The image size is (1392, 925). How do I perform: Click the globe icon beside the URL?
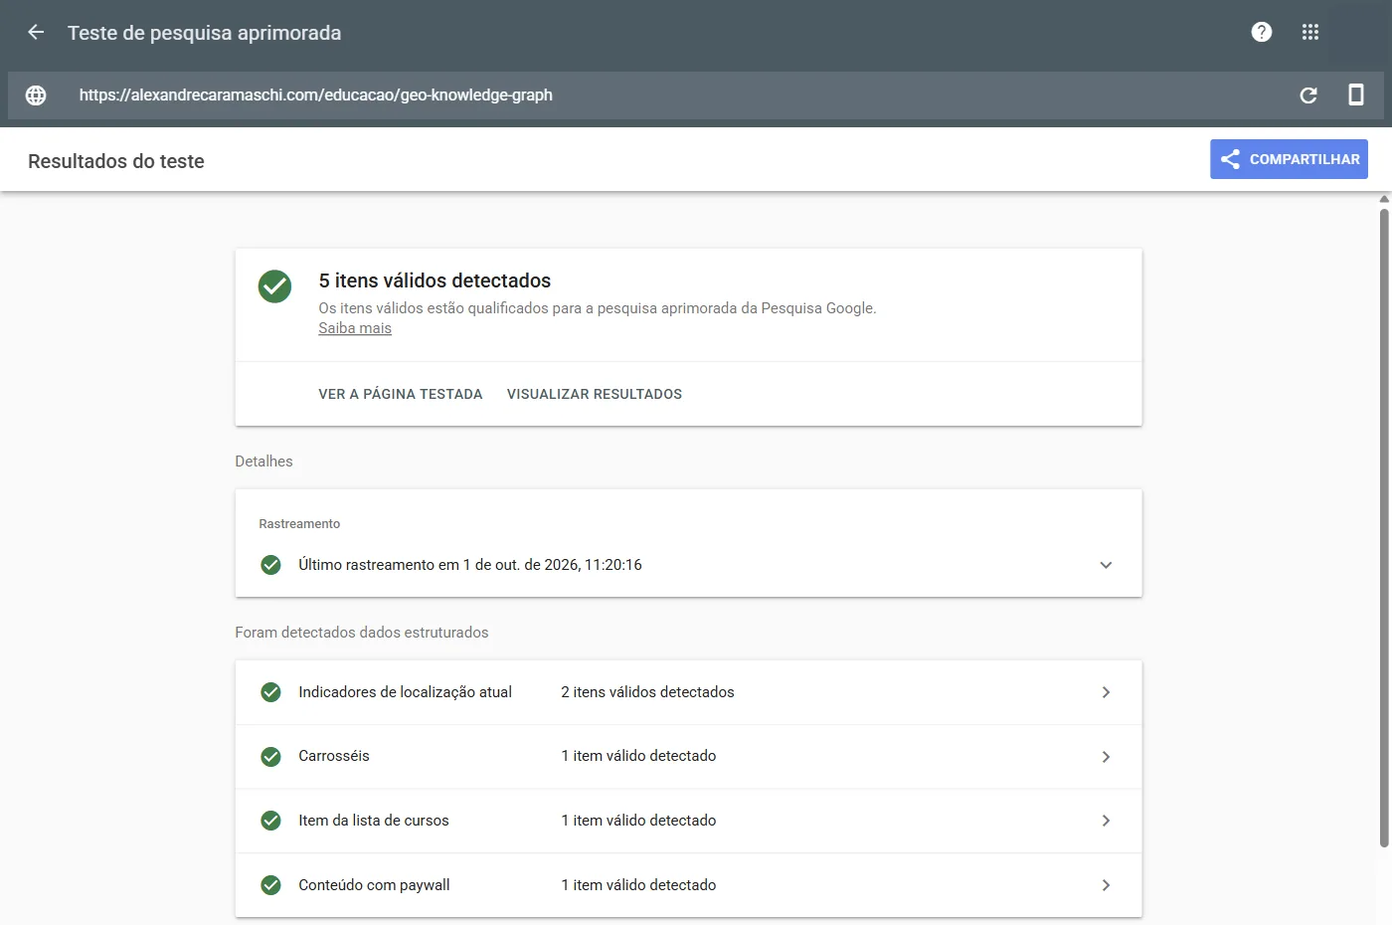click(36, 95)
